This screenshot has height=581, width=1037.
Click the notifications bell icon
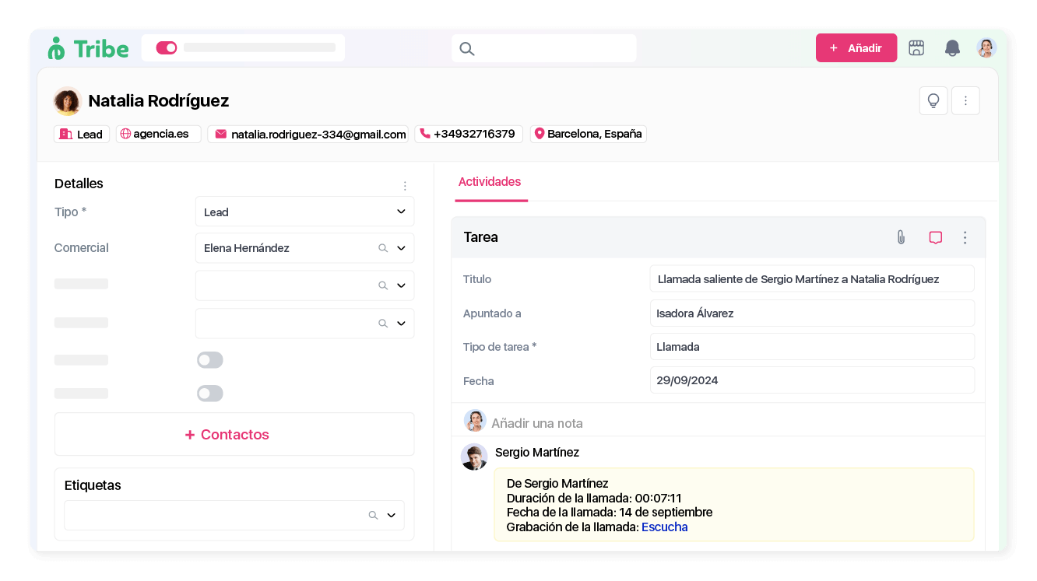click(951, 48)
